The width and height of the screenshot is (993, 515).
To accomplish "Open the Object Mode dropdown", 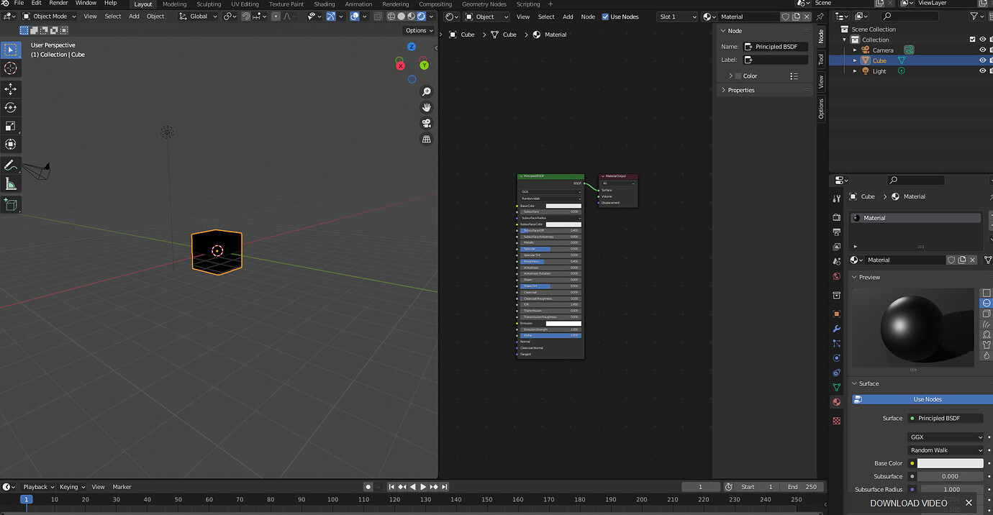I will 50,17.
